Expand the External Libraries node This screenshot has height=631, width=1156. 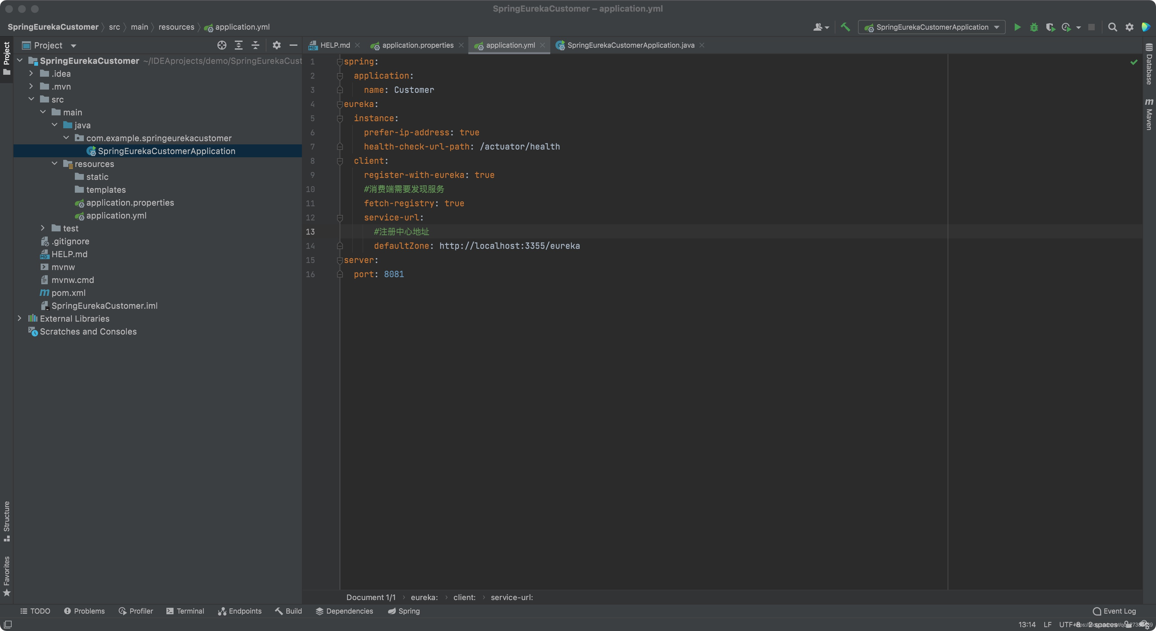19,318
